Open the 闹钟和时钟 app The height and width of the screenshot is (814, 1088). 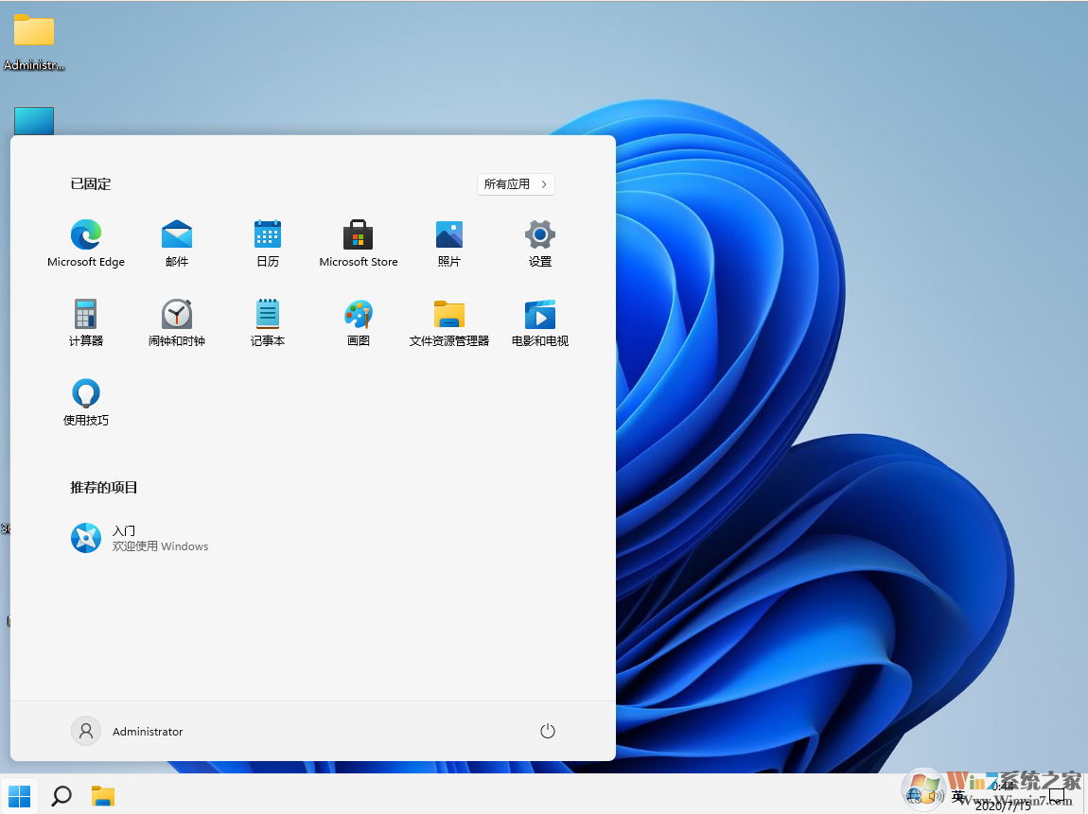pyautogui.click(x=177, y=321)
